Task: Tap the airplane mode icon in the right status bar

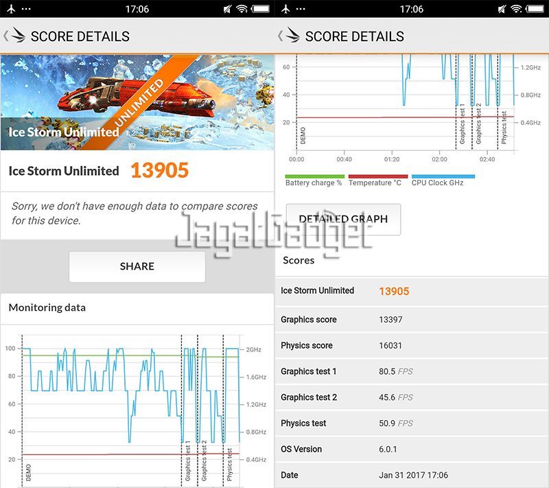Action: pyautogui.click(x=282, y=9)
